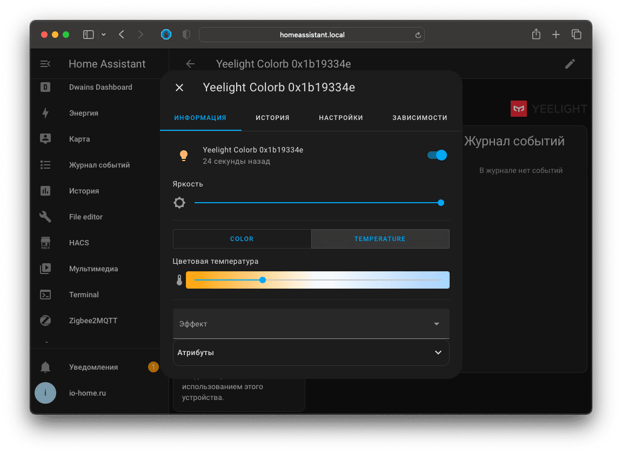Click the notifications count badge
622x454 pixels.
153,367
